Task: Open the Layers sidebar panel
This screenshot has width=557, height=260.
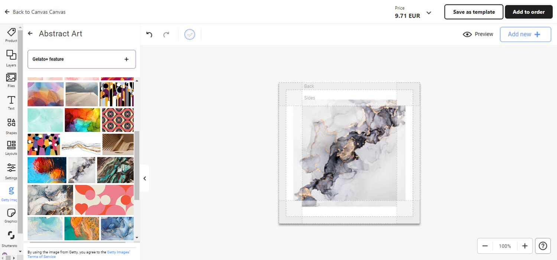Action: point(11,58)
